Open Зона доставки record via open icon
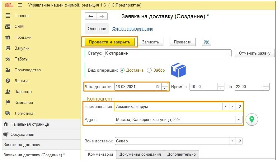Image resolution: width=277 pixels, height=161 pixels. coord(239,141)
